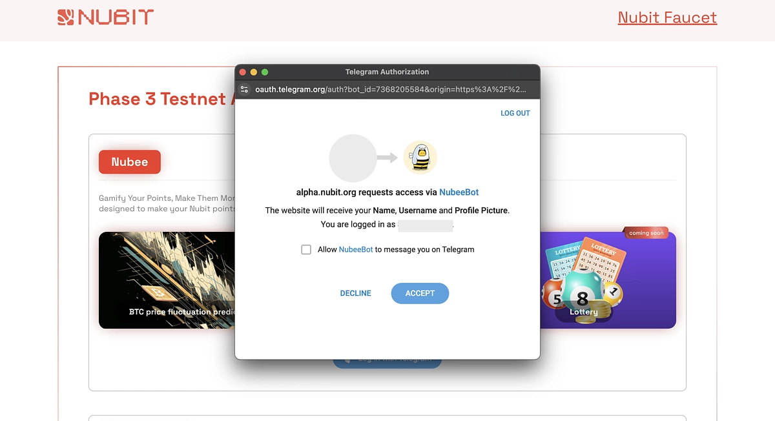The width and height of the screenshot is (775, 421).
Task: Click site settings icon in address bar
Action: coord(244,89)
